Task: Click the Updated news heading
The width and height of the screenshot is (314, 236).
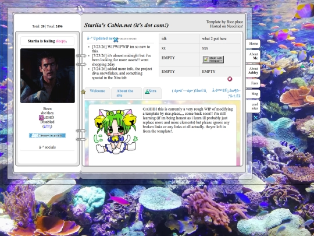Action: pos(103,38)
